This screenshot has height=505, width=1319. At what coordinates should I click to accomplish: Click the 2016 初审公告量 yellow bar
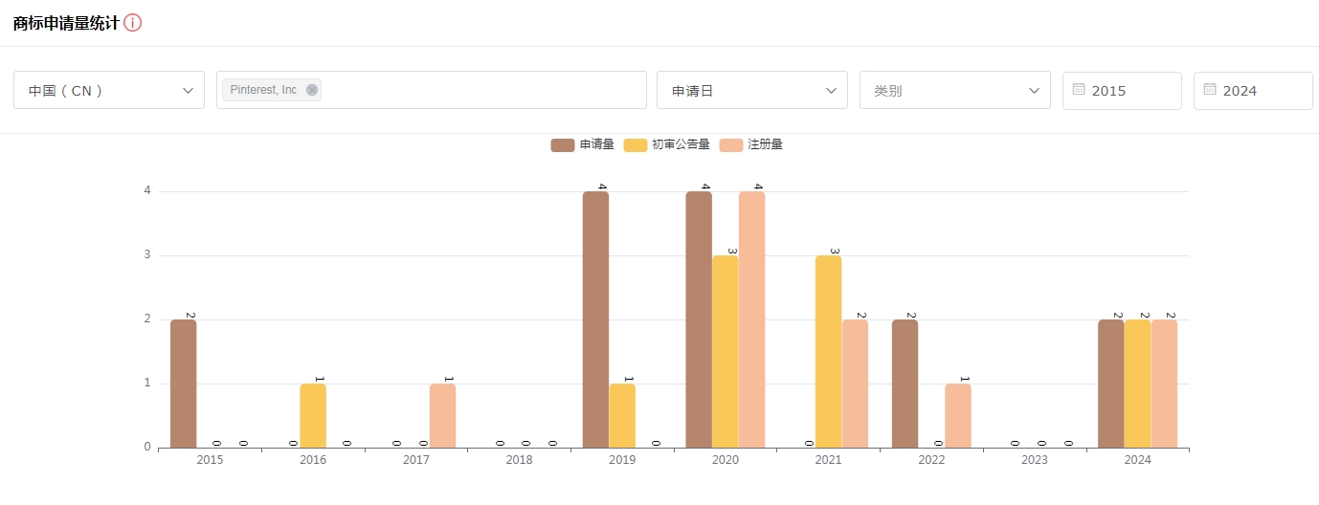click(313, 415)
